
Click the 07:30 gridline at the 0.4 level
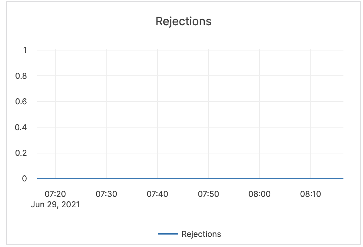pos(106,127)
